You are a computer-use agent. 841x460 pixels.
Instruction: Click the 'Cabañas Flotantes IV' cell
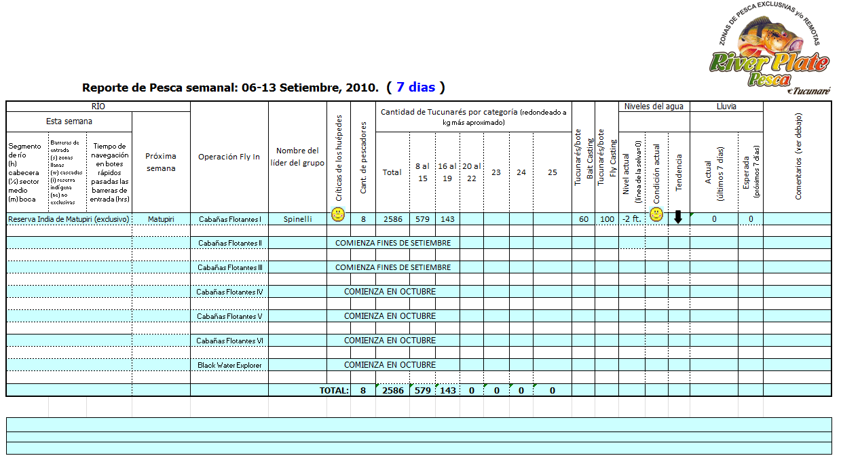pyautogui.click(x=229, y=292)
